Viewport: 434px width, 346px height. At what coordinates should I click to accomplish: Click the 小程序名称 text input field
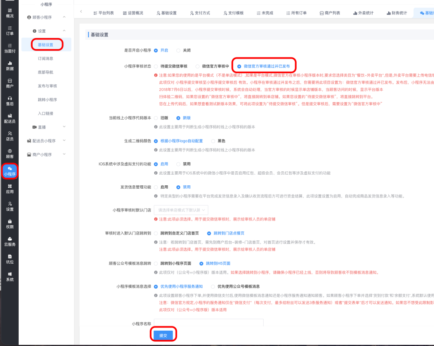click(x=209, y=323)
